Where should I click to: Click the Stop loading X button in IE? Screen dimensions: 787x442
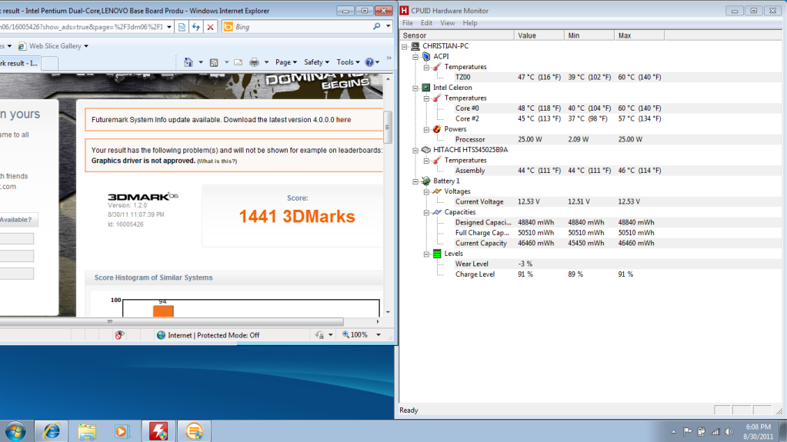210,27
